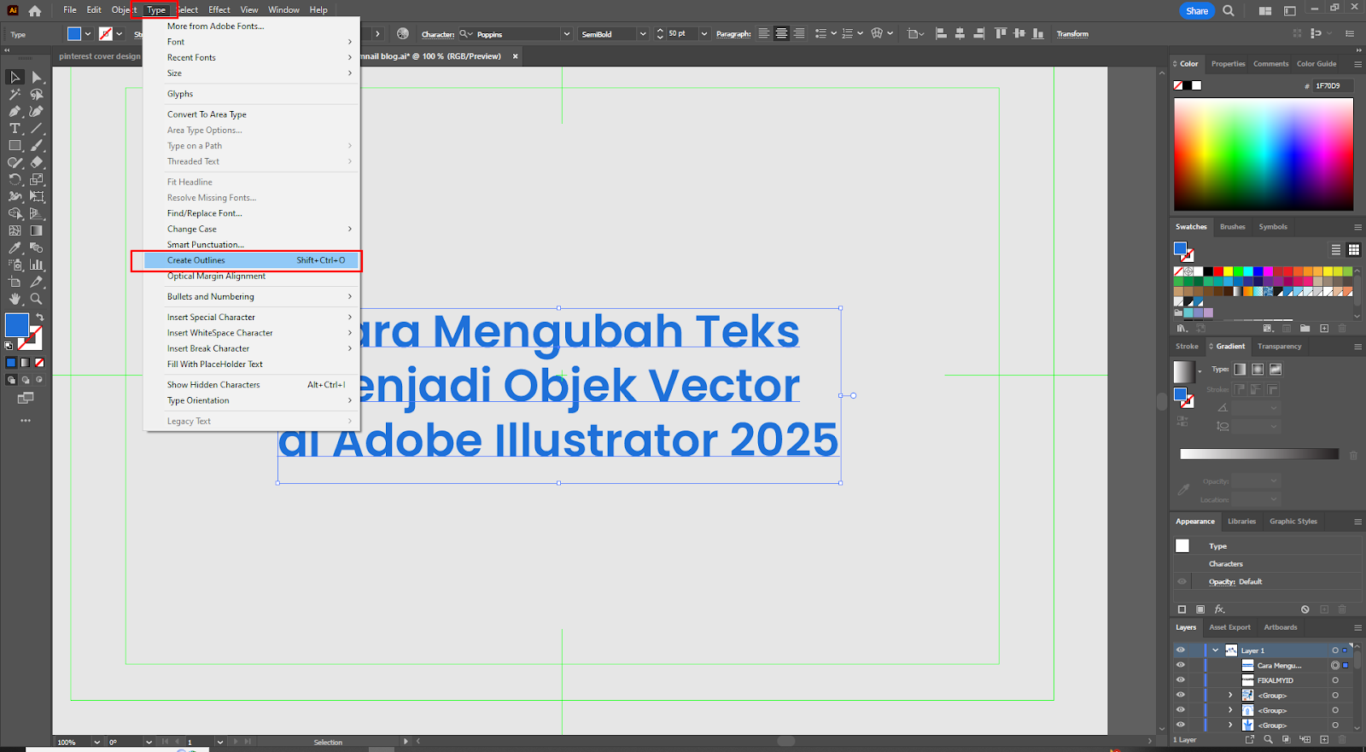Toggle Opacity visibility eye in Appearance panel

(x=1182, y=581)
